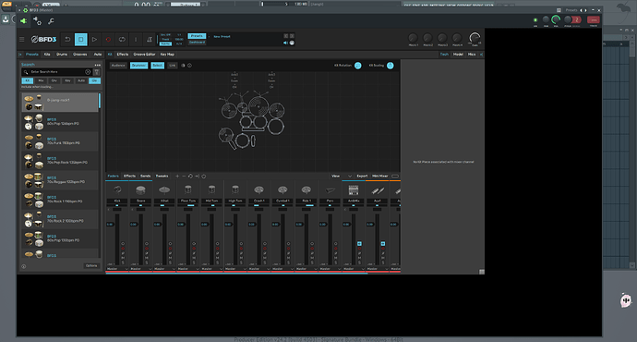Image resolution: width=637 pixels, height=342 pixels.
Task: Click the Dashboard button
Action: 197,43
